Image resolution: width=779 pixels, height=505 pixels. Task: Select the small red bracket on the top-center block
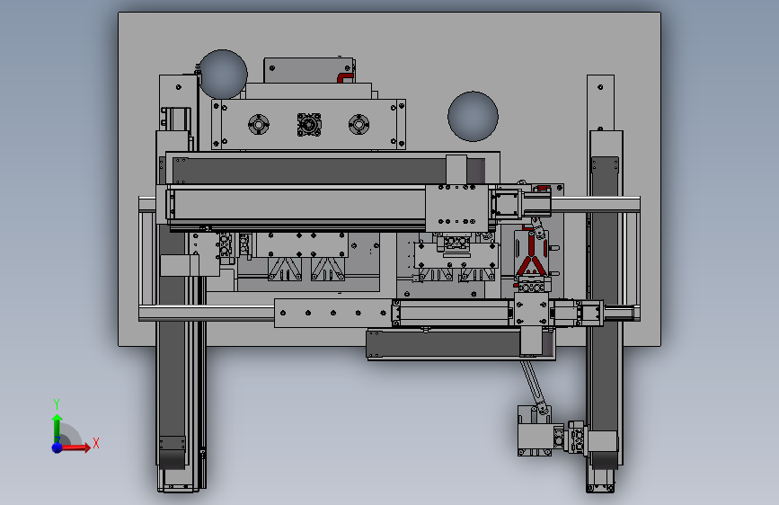[x=346, y=77]
